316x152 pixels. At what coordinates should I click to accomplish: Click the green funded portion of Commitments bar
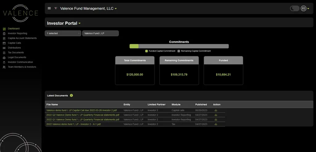[x=134, y=46]
